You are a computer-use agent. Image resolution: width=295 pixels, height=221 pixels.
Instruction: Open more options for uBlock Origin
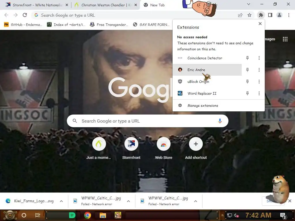[259, 81]
